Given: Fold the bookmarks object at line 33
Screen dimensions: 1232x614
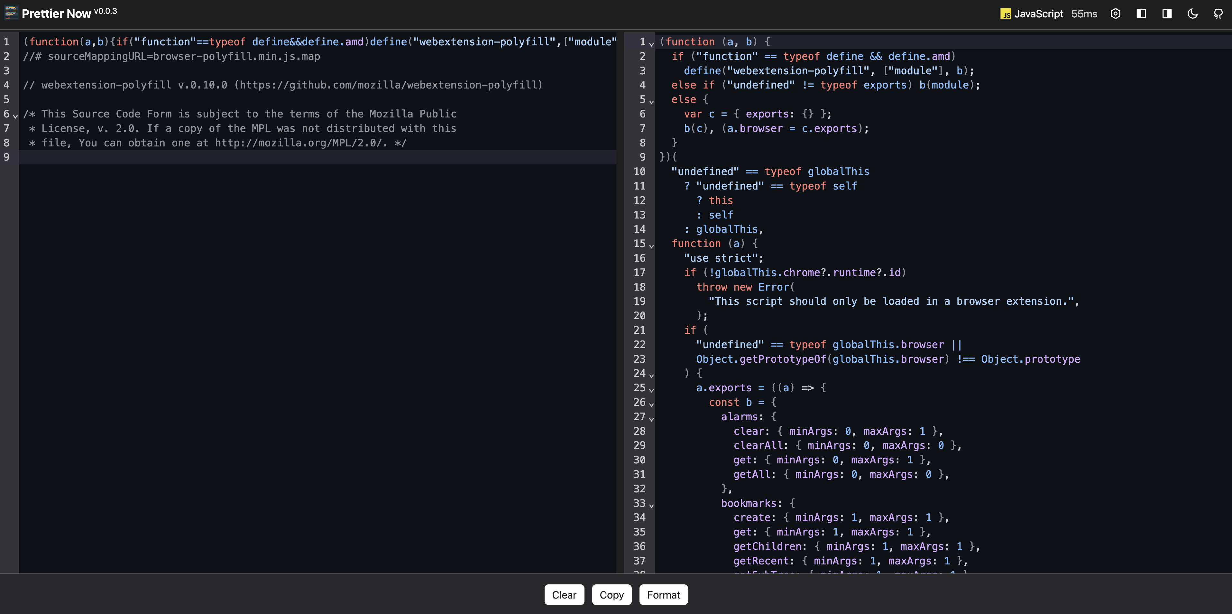Looking at the screenshot, I should (651, 505).
